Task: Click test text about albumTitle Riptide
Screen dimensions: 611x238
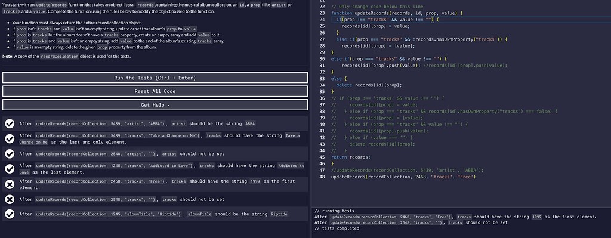Action: (x=154, y=214)
